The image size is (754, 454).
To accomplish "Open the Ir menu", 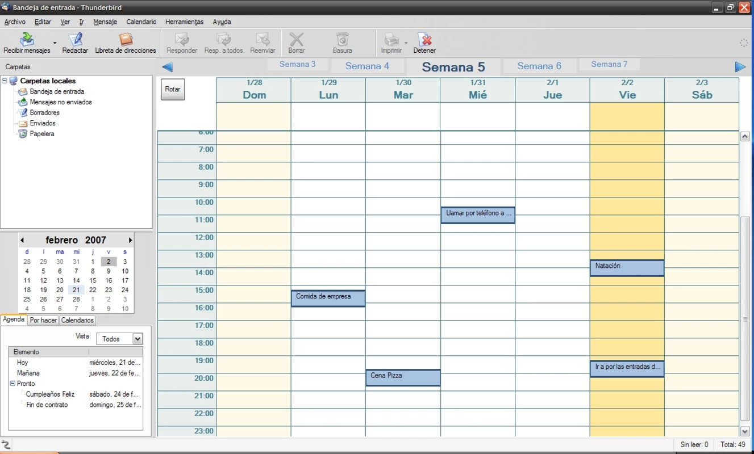I will pos(82,22).
